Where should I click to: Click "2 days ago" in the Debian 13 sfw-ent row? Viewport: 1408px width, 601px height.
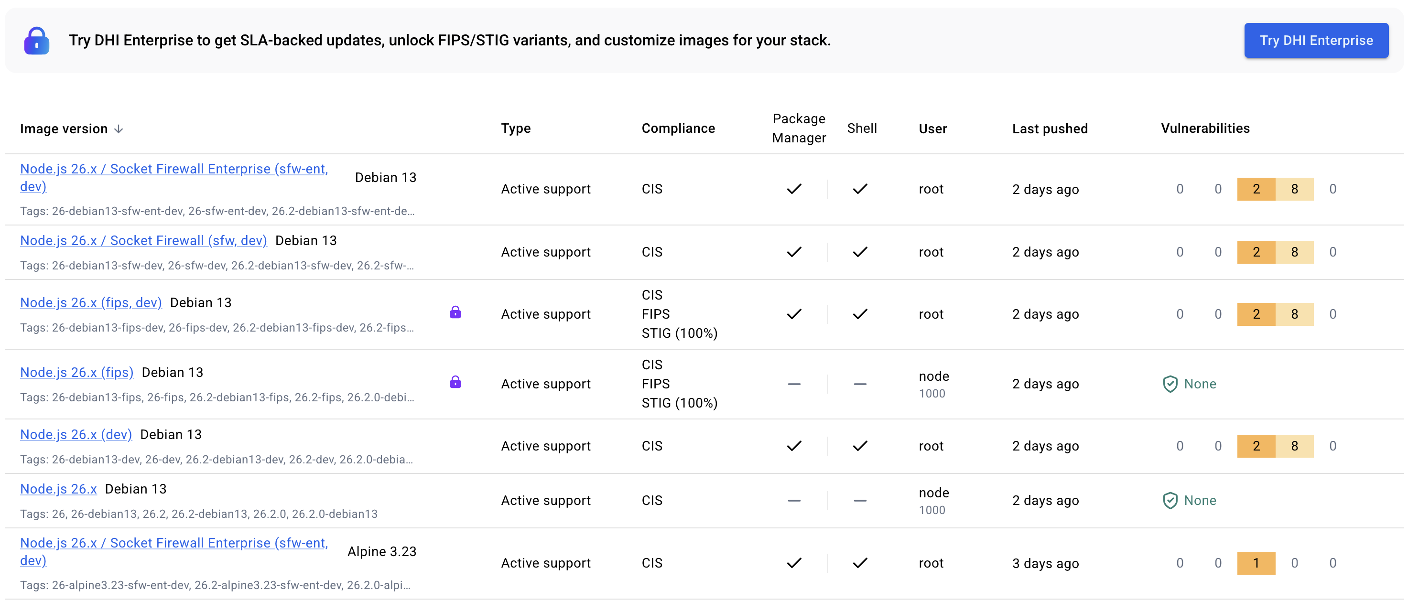(1046, 190)
